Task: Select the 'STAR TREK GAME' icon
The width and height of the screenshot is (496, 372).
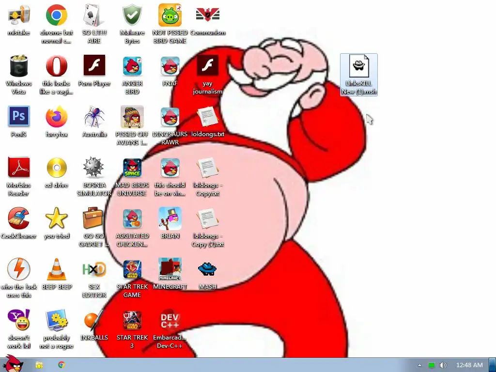Action: pos(132,269)
